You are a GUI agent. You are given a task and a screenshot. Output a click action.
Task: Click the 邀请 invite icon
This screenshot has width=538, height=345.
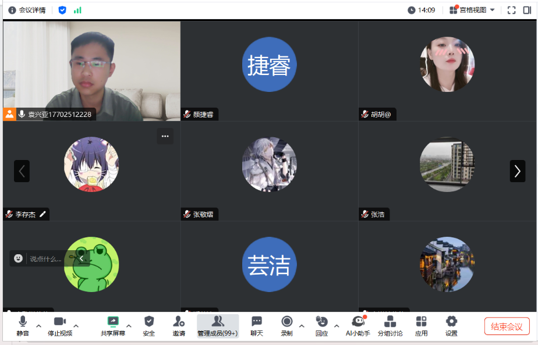pyautogui.click(x=179, y=322)
